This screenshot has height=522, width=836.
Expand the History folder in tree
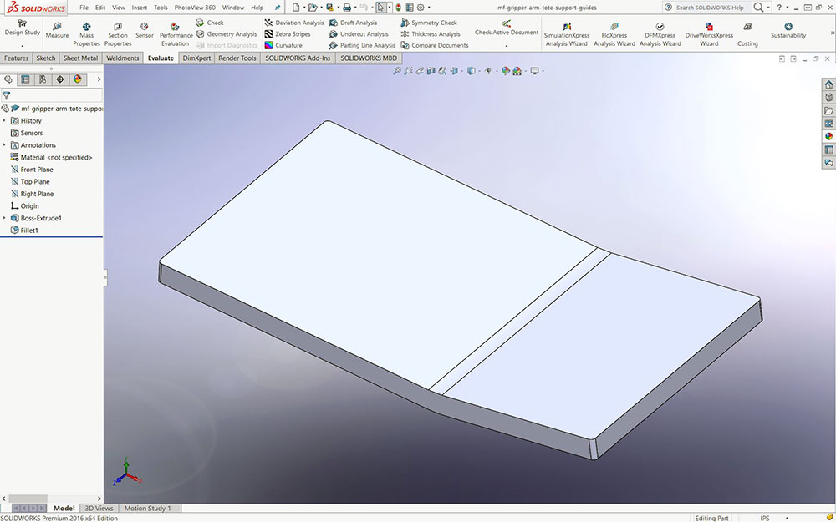click(4, 121)
